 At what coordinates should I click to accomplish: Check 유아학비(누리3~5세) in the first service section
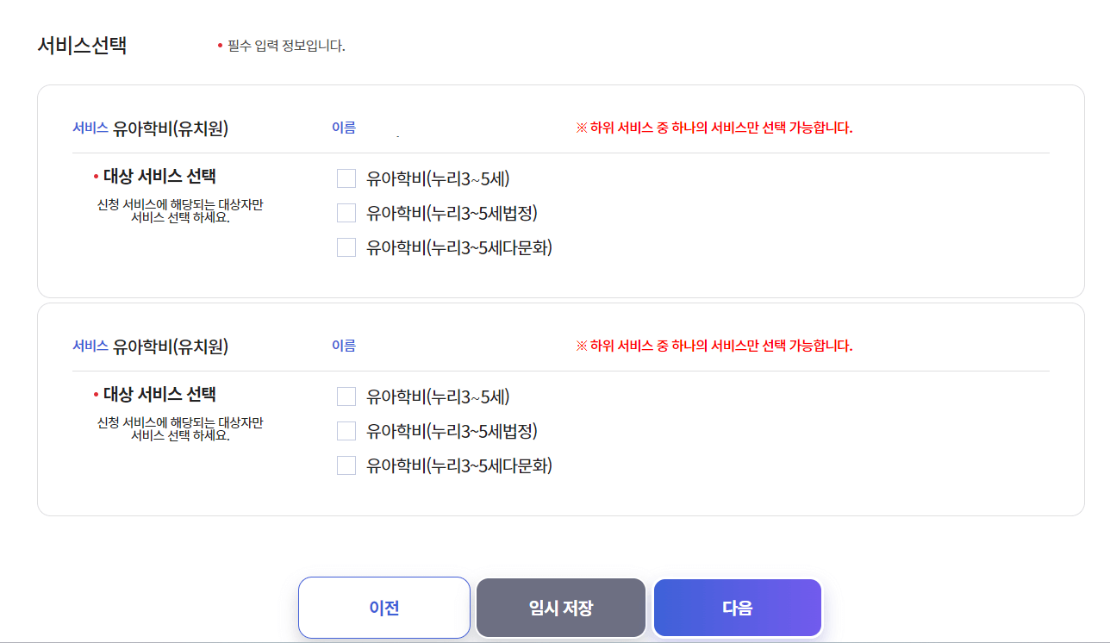[x=346, y=178]
